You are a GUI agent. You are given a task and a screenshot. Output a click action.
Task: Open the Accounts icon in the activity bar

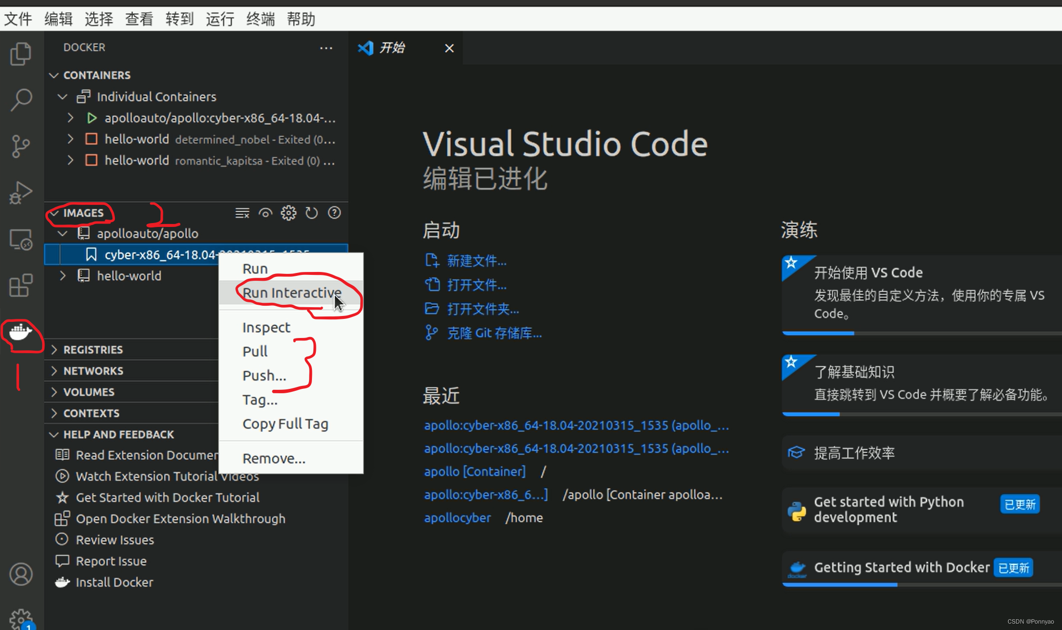pyautogui.click(x=21, y=574)
